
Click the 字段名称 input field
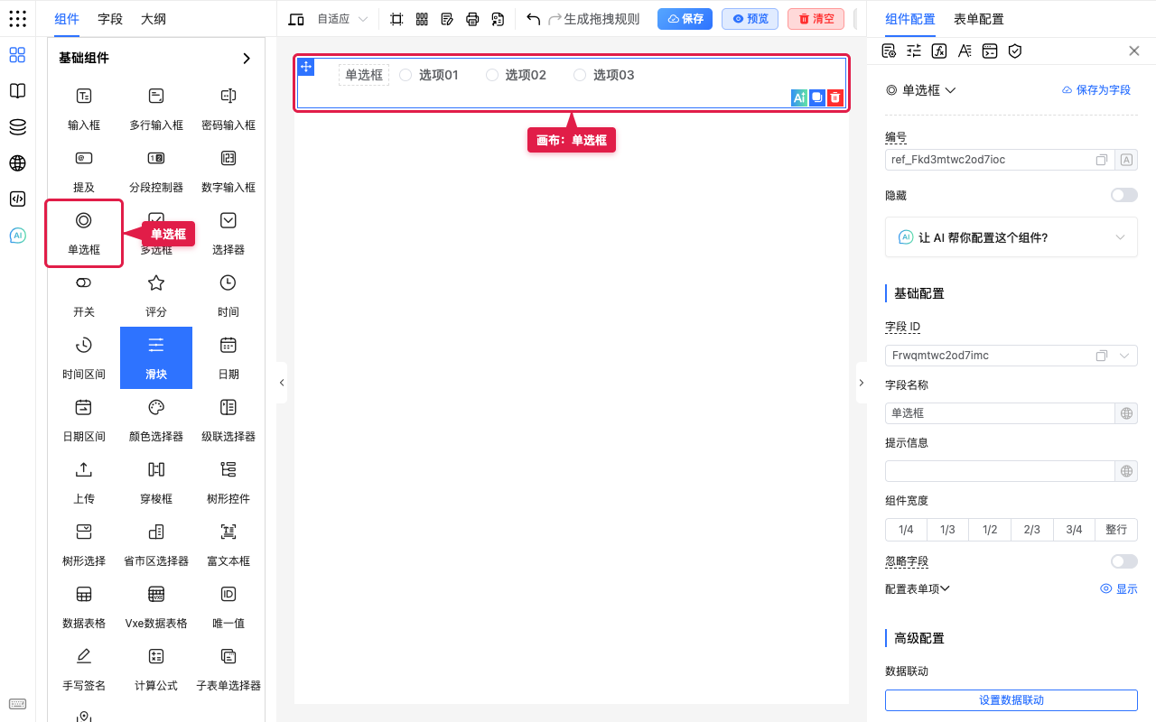pyautogui.click(x=1001, y=413)
